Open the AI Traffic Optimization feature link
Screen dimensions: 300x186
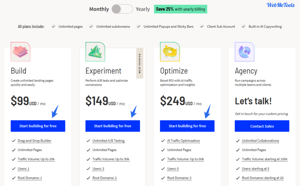pos(183,141)
